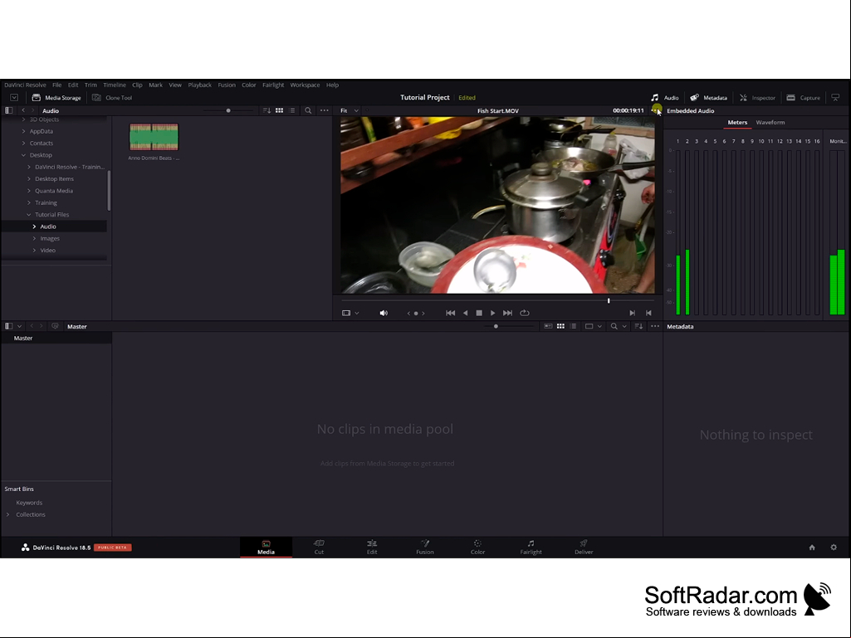The width and height of the screenshot is (851, 638).
Task: Go to the Fusion page
Action: point(425,548)
